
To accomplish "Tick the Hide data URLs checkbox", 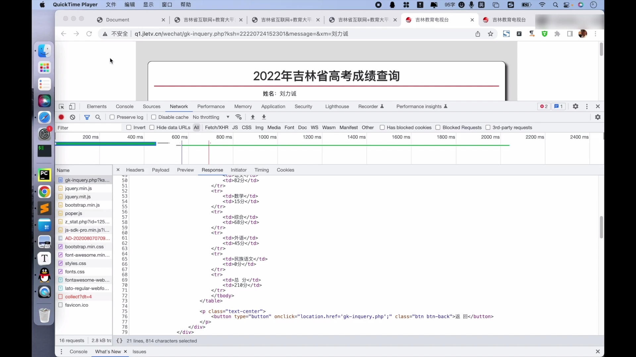I will (x=152, y=128).
